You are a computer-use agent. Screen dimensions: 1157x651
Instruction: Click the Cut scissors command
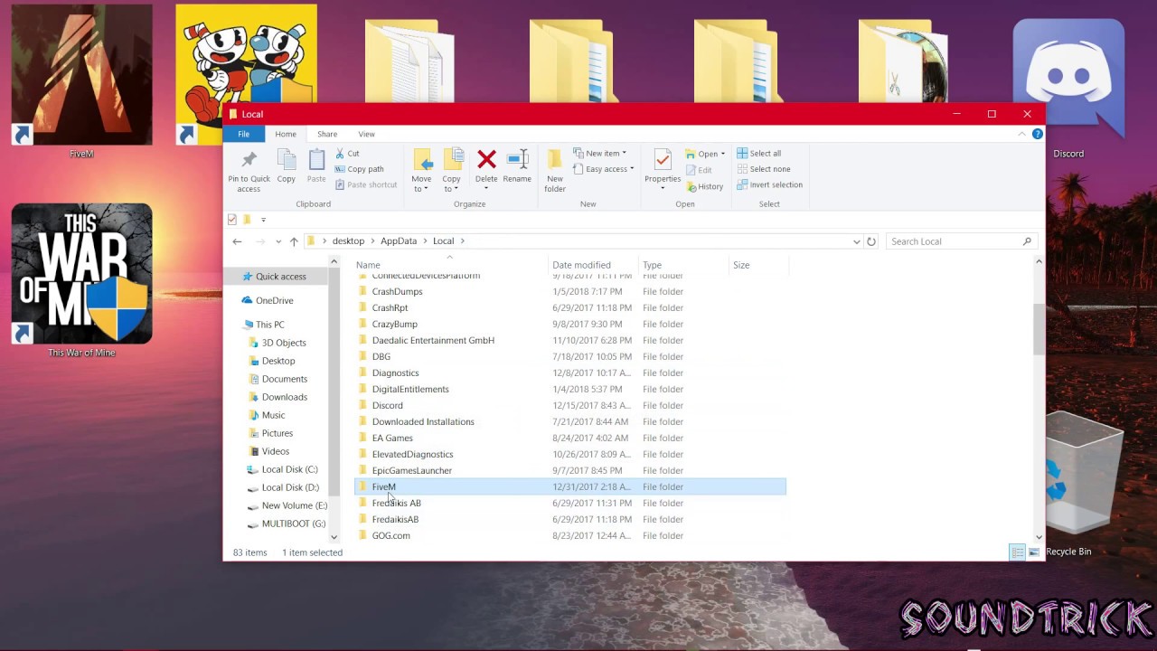tap(348, 154)
